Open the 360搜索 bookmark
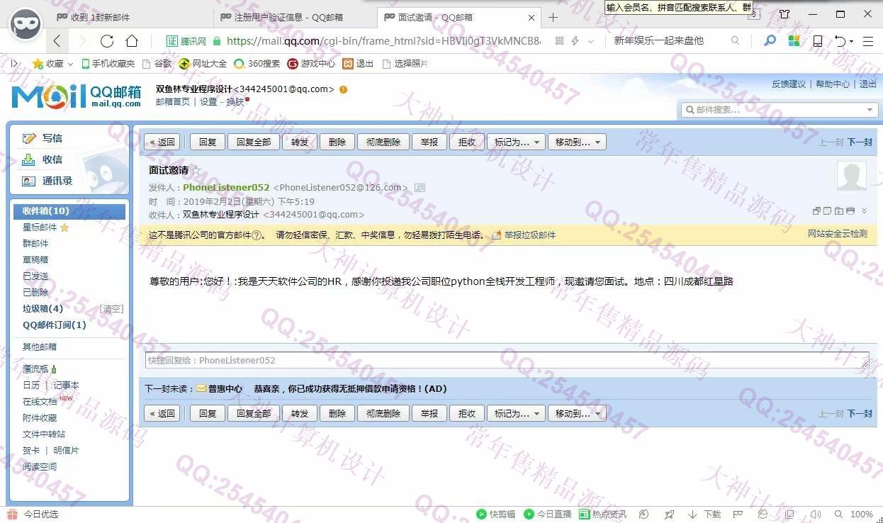Screen dimensions: 883x523 tap(257, 64)
